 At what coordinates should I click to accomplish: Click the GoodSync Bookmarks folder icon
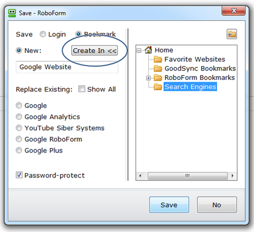coord(158,68)
